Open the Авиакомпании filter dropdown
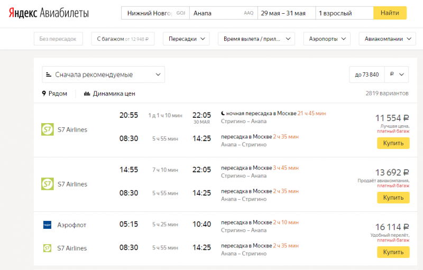Viewport: 423px width, 270px height. tap(387, 39)
